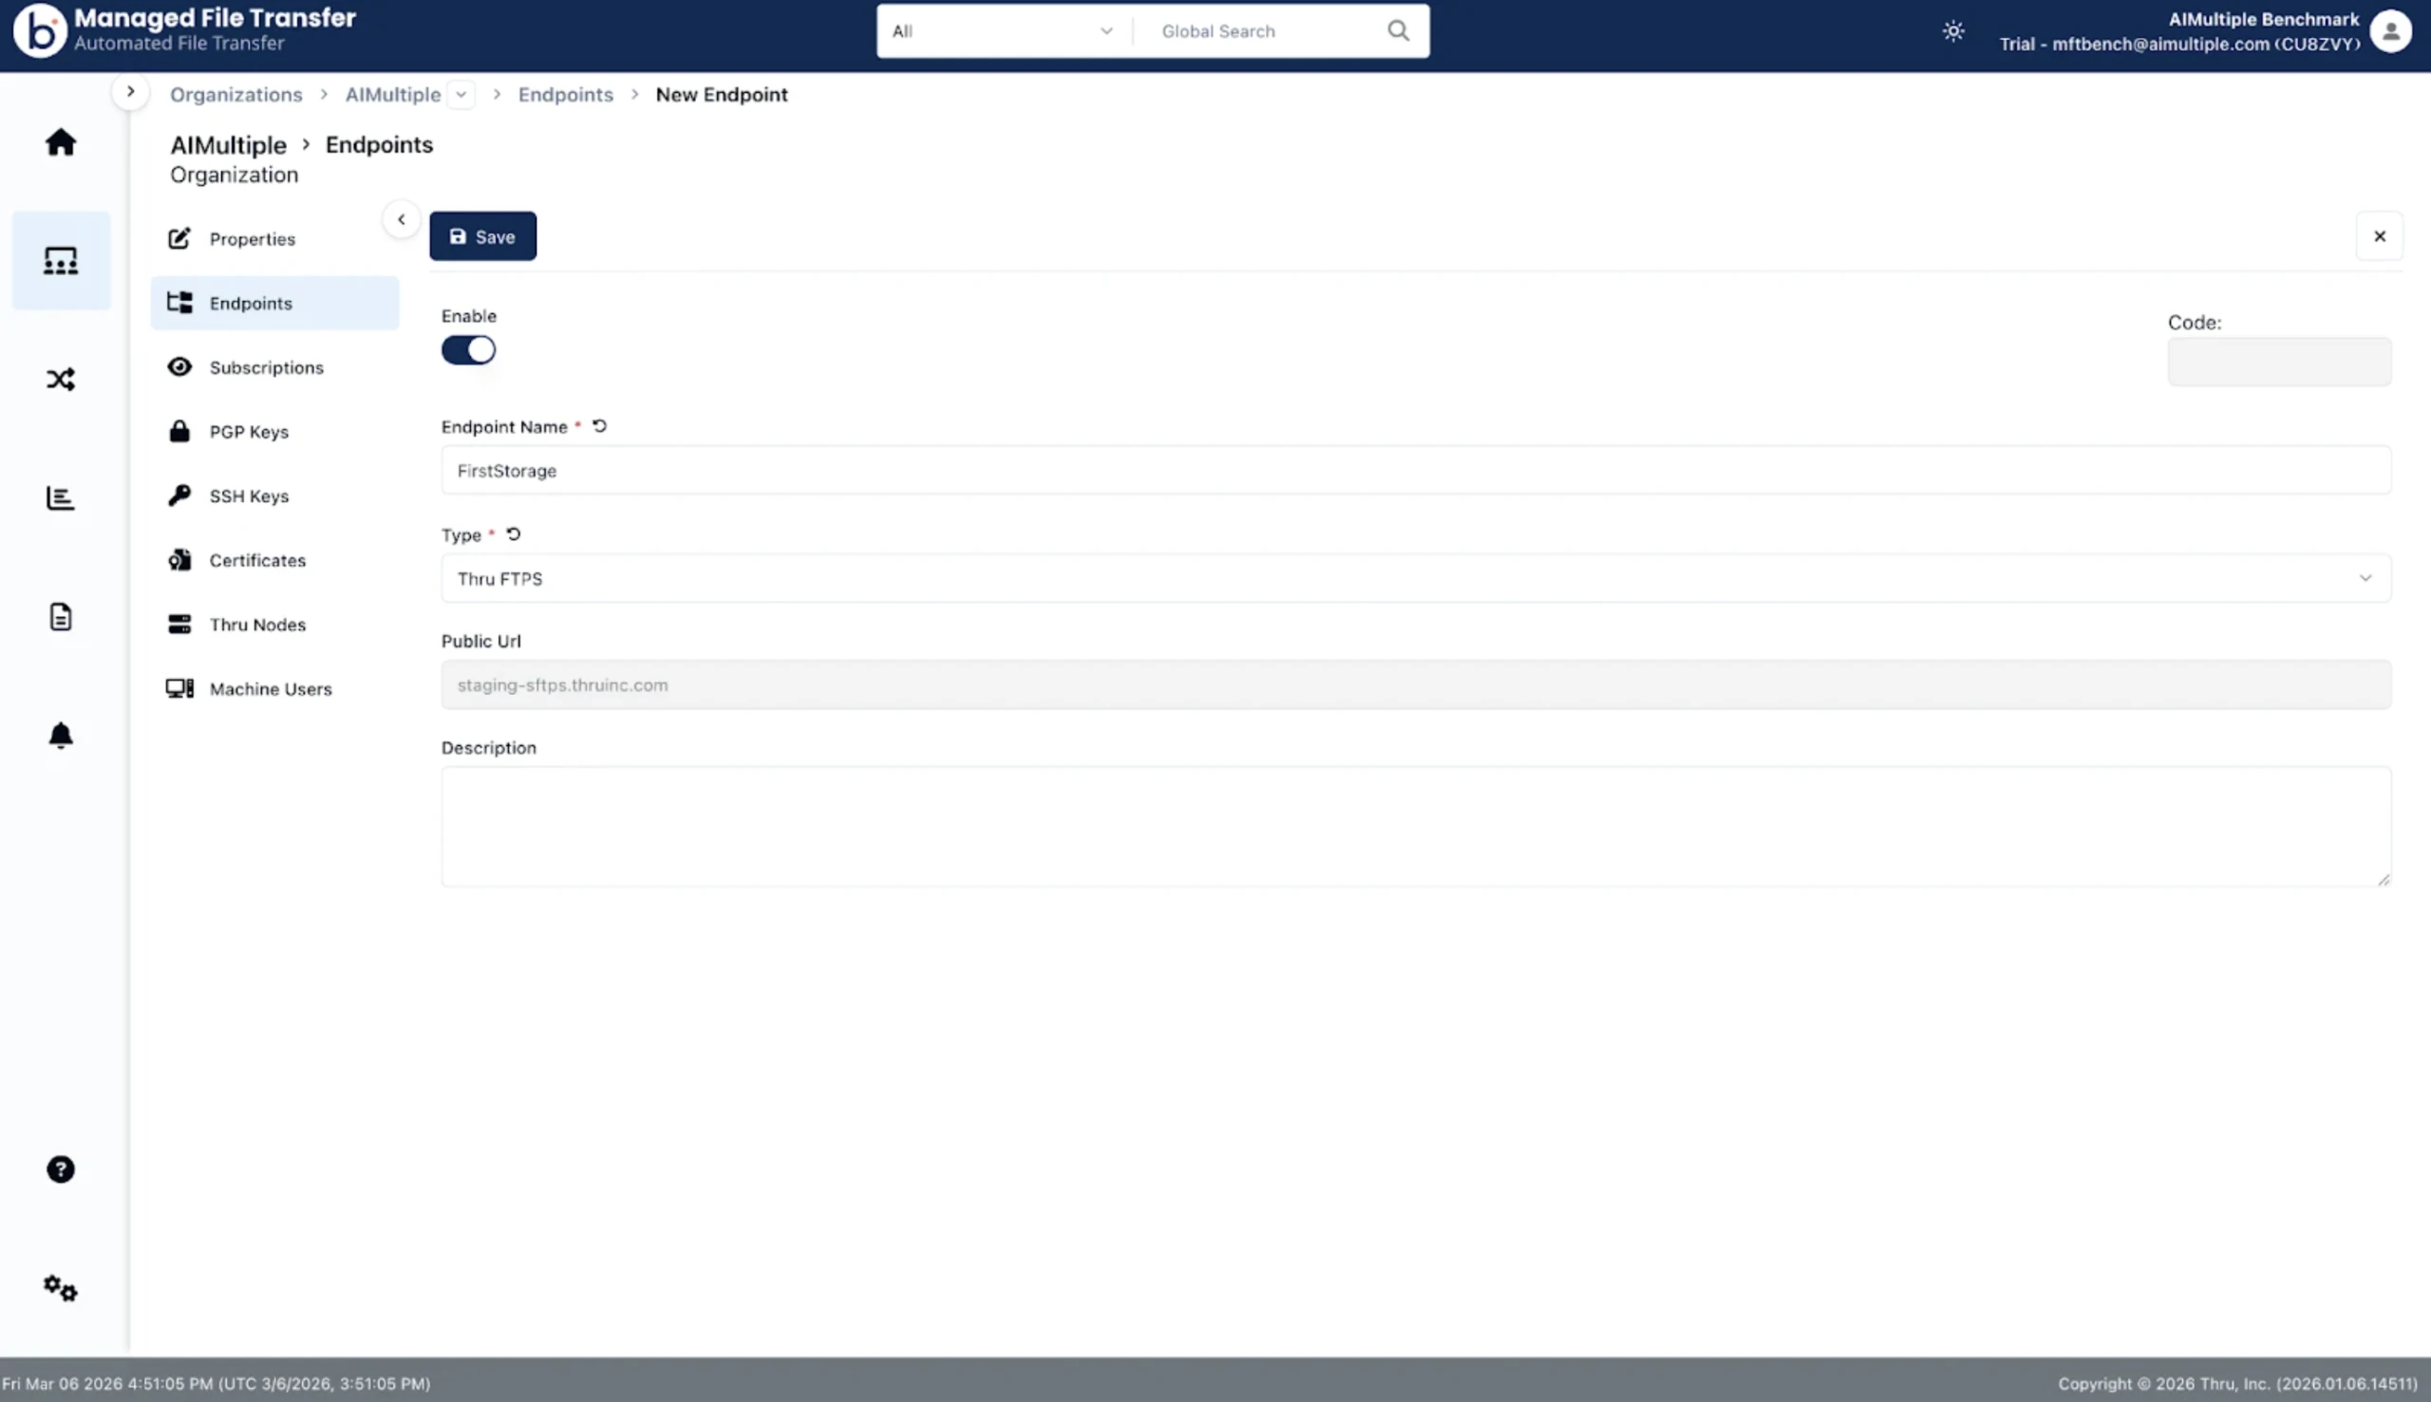Click the Code field

coord(2279,361)
